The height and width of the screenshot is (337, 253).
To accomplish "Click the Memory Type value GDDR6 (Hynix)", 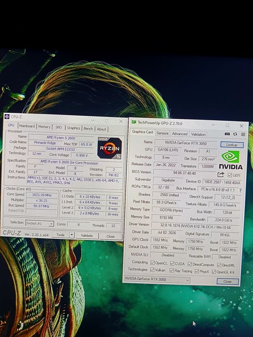I will pyautogui.click(x=171, y=210).
